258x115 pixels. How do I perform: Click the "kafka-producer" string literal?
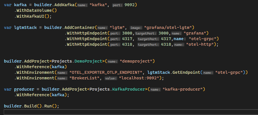(184, 89)
